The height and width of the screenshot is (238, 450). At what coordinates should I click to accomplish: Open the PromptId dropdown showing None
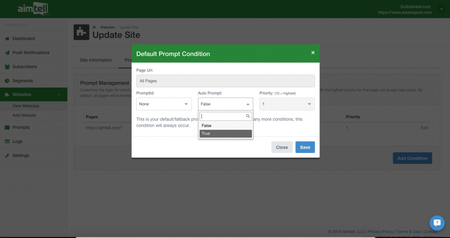164,104
